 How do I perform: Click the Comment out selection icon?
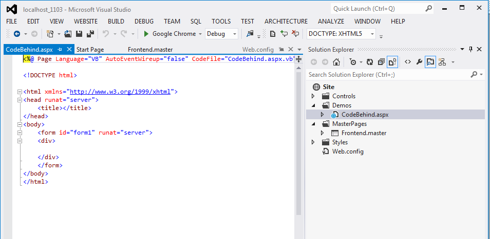click(x=284, y=34)
